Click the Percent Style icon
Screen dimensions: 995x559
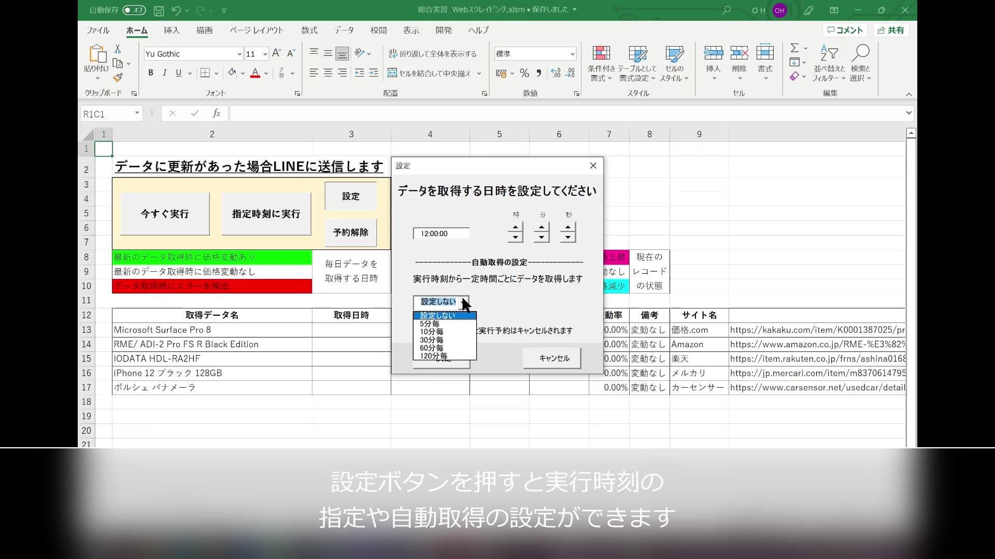(x=524, y=73)
